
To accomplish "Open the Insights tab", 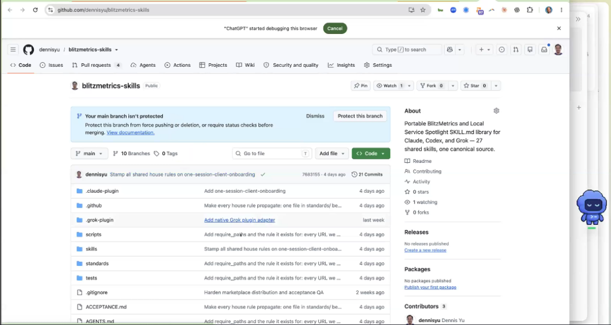I will click(341, 65).
